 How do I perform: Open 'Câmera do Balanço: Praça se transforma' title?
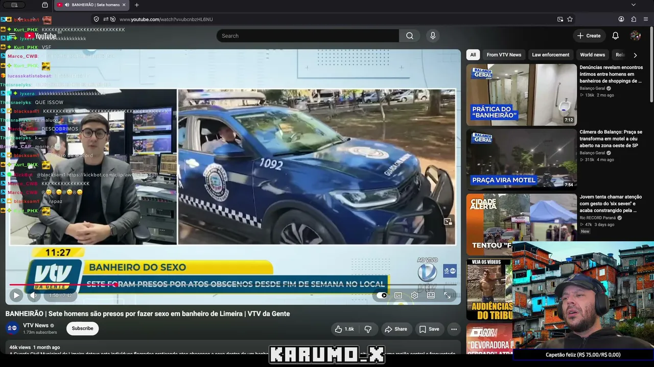click(611, 139)
